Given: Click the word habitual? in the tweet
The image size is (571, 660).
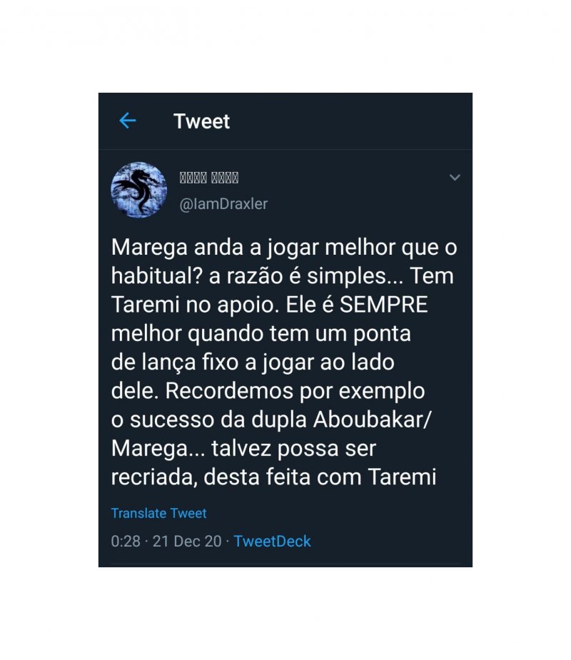Looking at the screenshot, I should click(157, 275).
